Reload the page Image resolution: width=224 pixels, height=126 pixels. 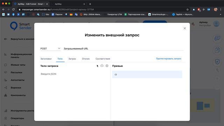13,9
